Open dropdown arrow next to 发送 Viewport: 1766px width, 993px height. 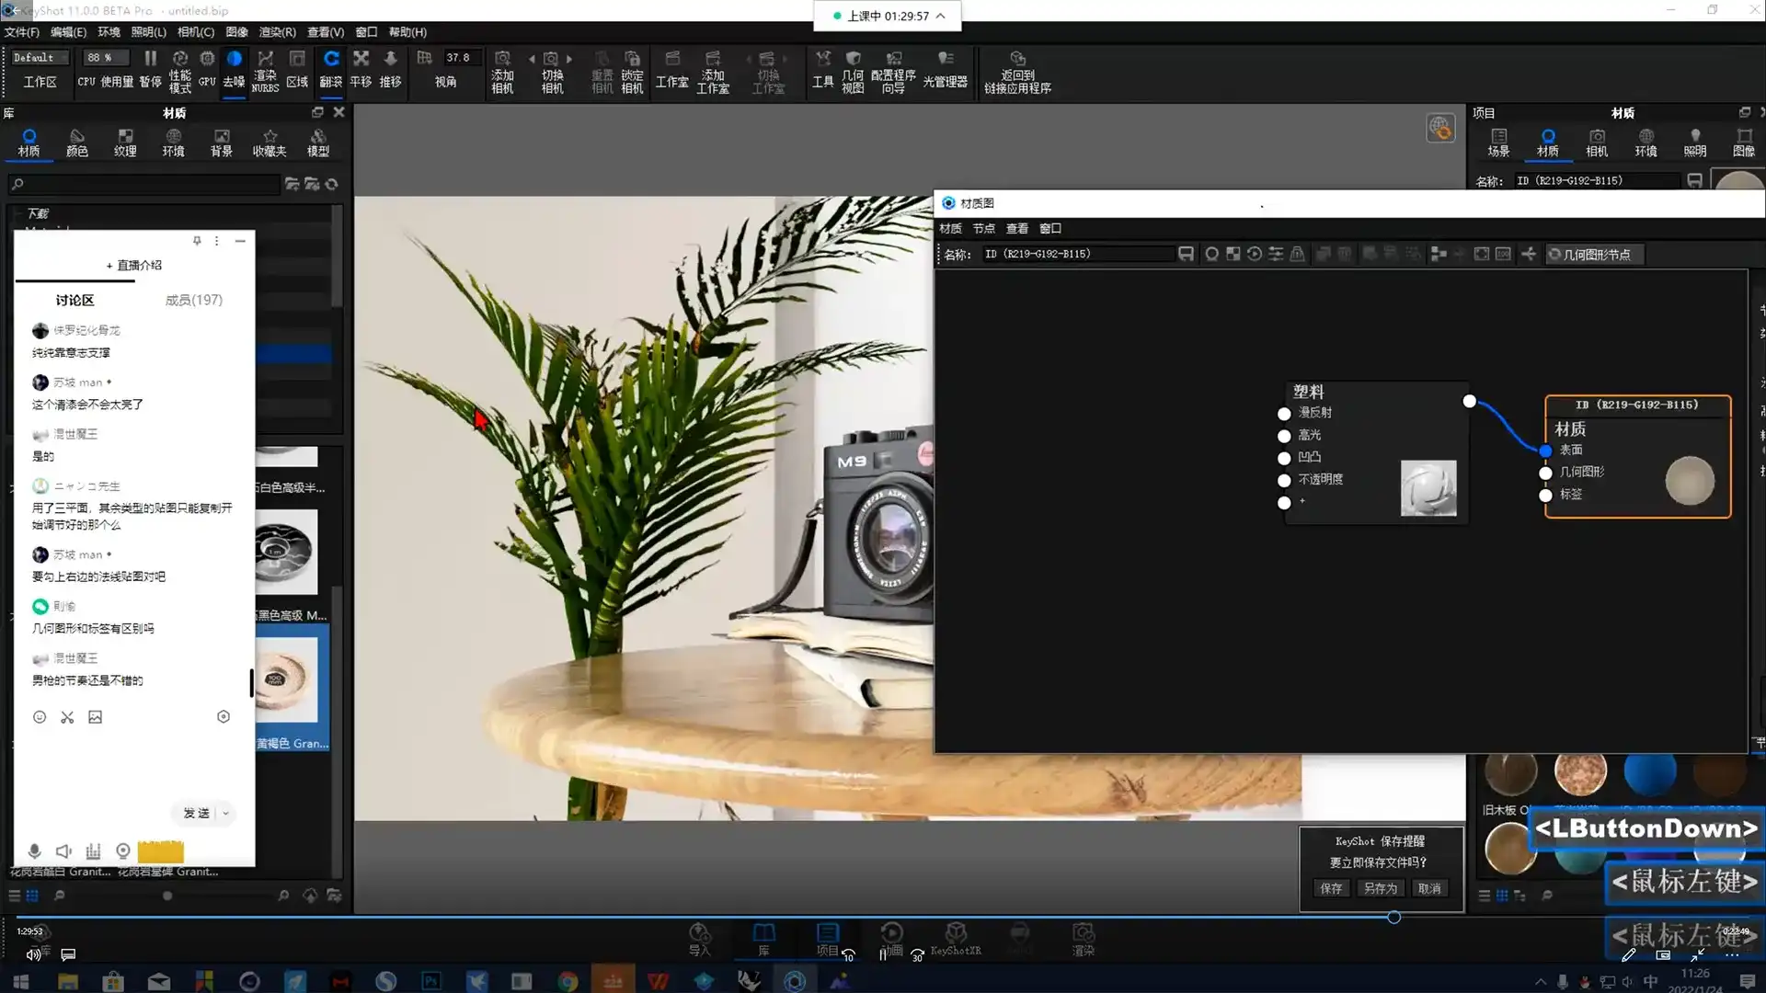(225, 813)
